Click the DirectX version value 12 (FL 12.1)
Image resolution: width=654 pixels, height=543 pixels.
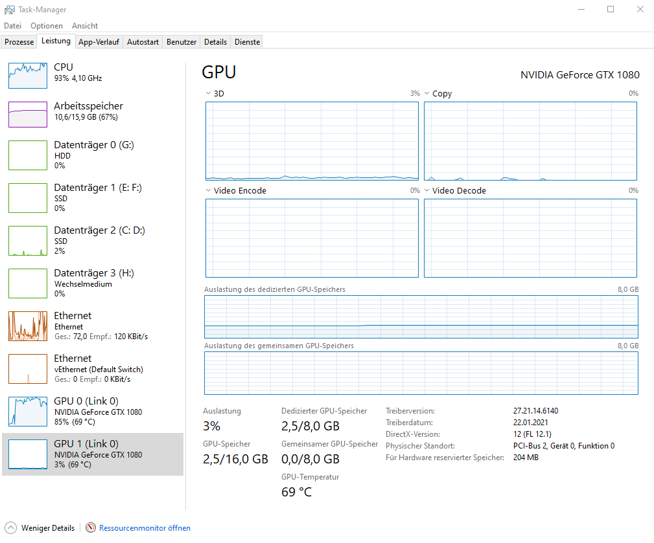[532, 434]
